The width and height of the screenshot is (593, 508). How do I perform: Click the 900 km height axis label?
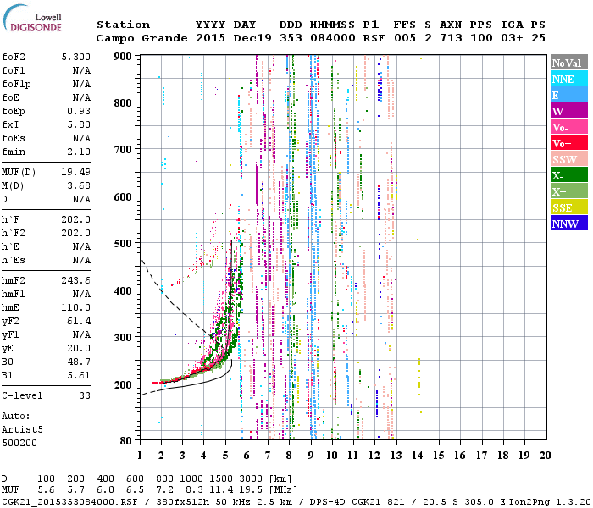[123, 57]
